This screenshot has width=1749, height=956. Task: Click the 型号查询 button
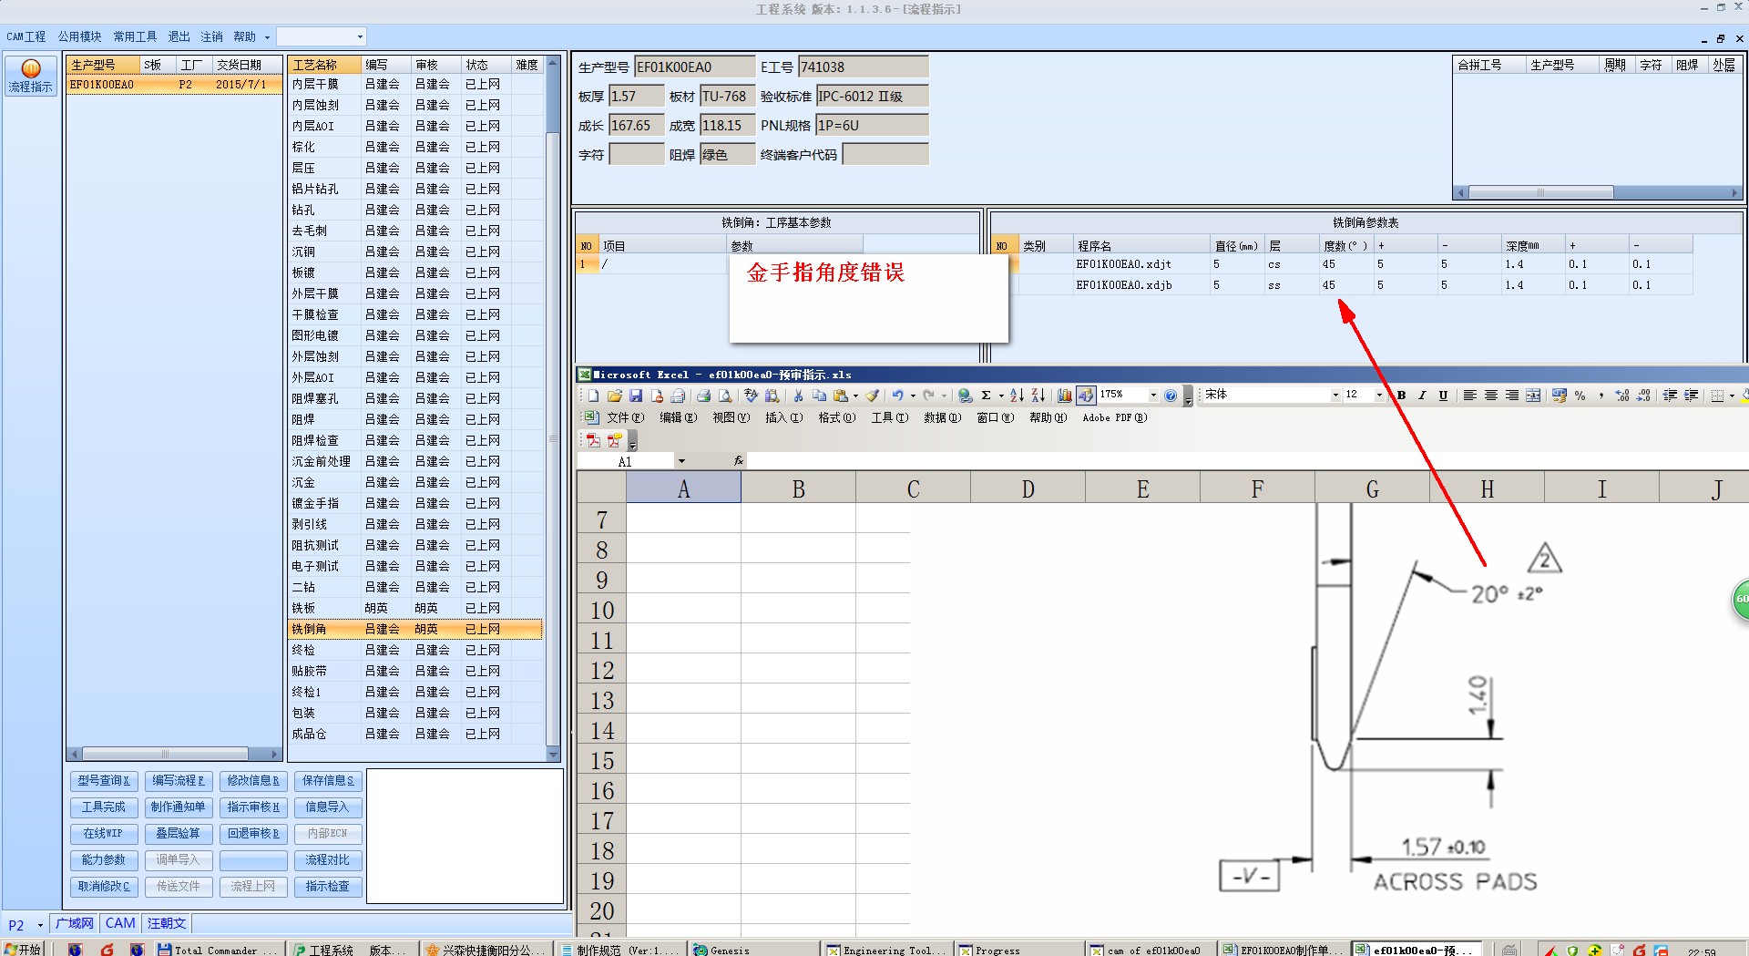click(104, 781)
